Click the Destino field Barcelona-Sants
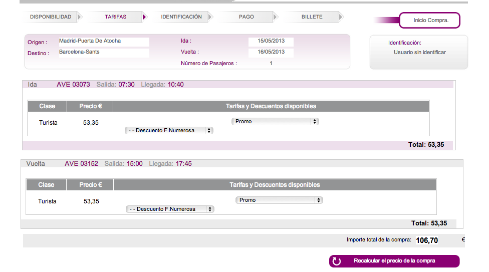This screenshot has height=272, width=489. coord(103,53)
